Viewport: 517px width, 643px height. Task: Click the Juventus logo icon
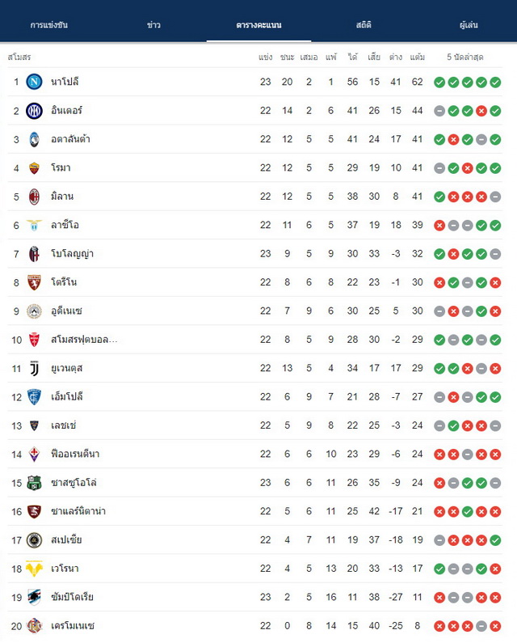(x=34, y=368)
